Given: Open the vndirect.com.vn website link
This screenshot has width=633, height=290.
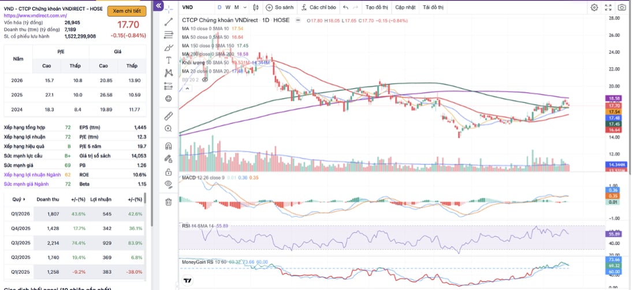Looking at the screenshot, I should [35, 16].
